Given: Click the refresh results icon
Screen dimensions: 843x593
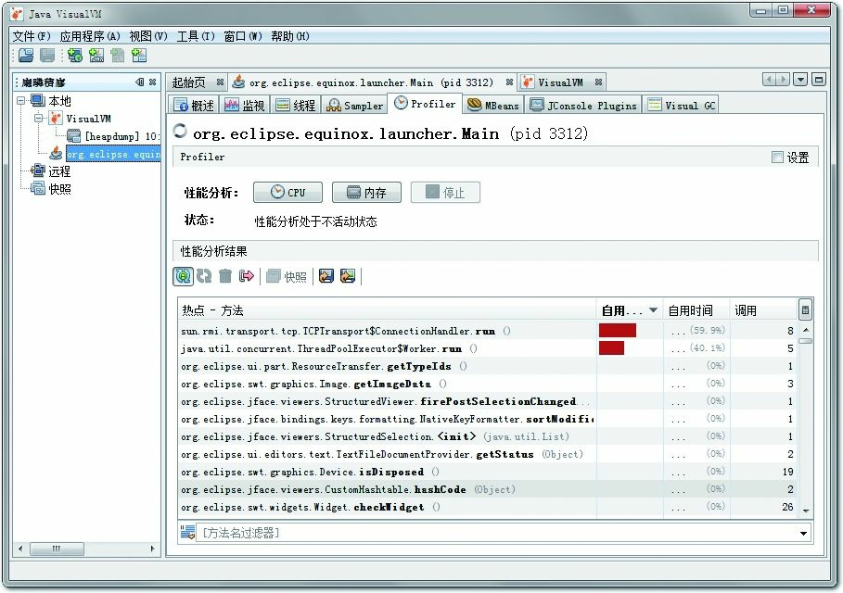Looking at the screenshot, I should 204,276.
